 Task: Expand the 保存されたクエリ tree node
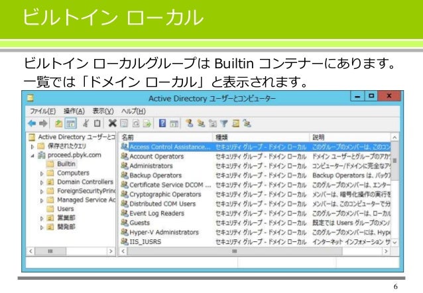(32, 146)
